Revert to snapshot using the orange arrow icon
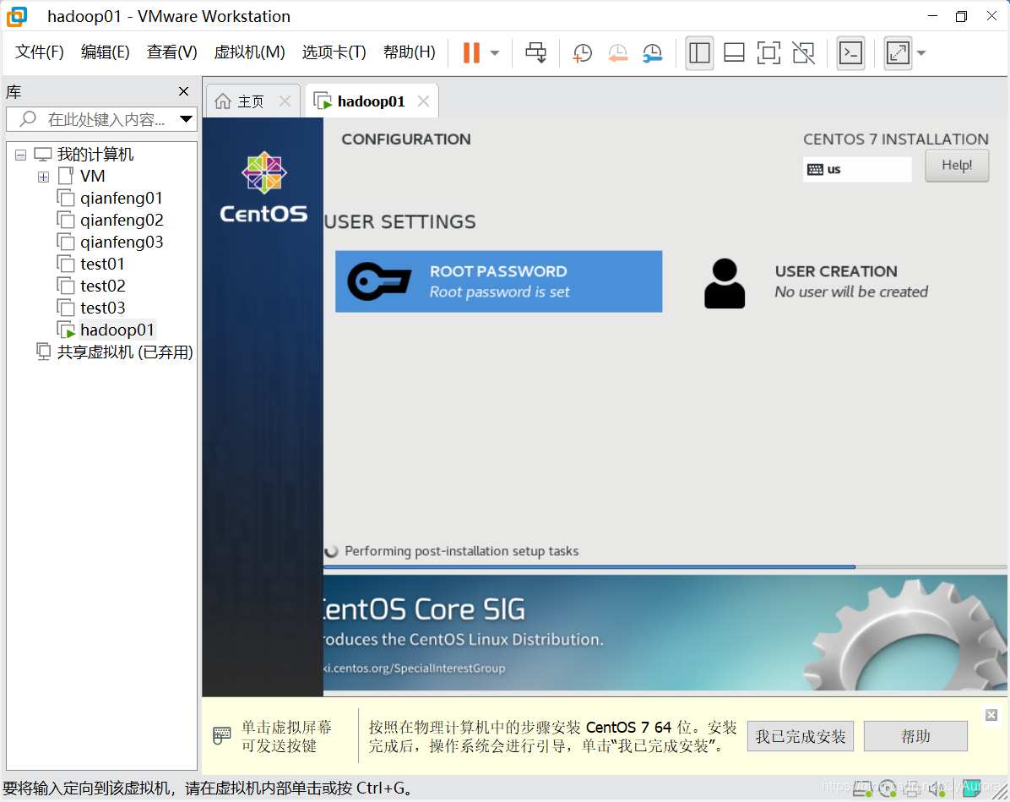Screen dimensions: 1010x802 click(x=617, y=53)
